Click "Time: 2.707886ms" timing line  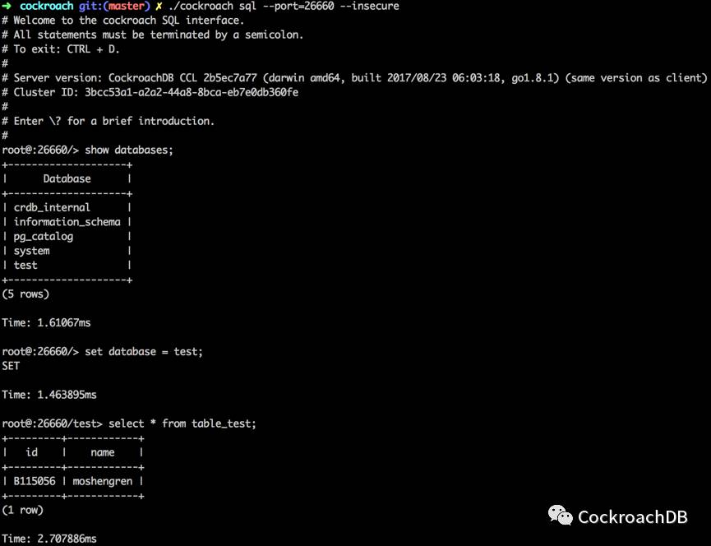point(49,539)
